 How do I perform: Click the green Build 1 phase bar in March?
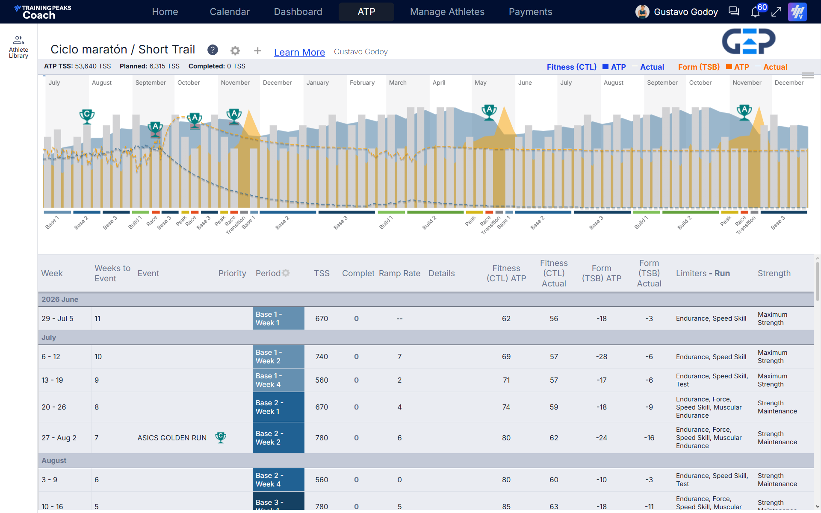(x=391, y=212)
